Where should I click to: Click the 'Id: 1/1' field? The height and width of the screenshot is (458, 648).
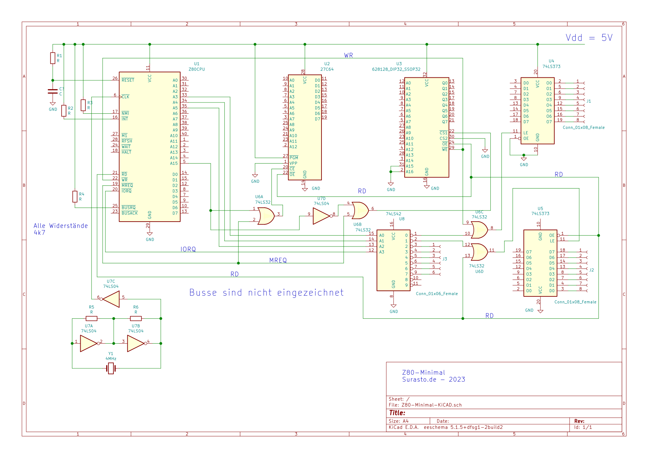(583, 427)
